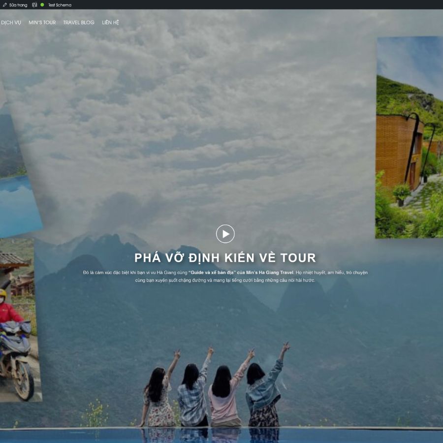This screenshot has height=443, width=443.
Task: Click the LIÊN HỆ navigation link
Action: 109,22
